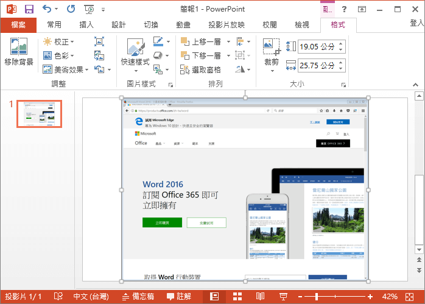This screenshot has width=425, height=304.
Task: Click language 中文 (台灣) in status bar
Action: click(91, 297)
